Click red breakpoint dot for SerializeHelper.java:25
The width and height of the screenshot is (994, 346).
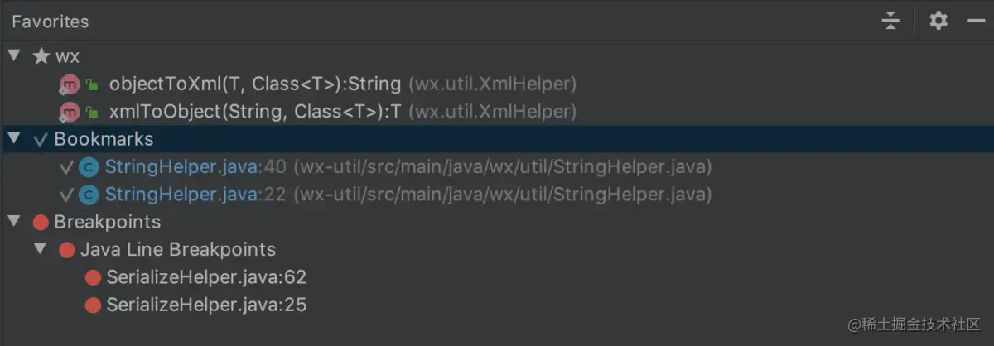94,305
